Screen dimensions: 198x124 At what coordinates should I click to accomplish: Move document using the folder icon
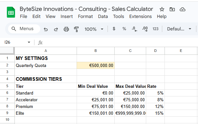pos(172,9)
